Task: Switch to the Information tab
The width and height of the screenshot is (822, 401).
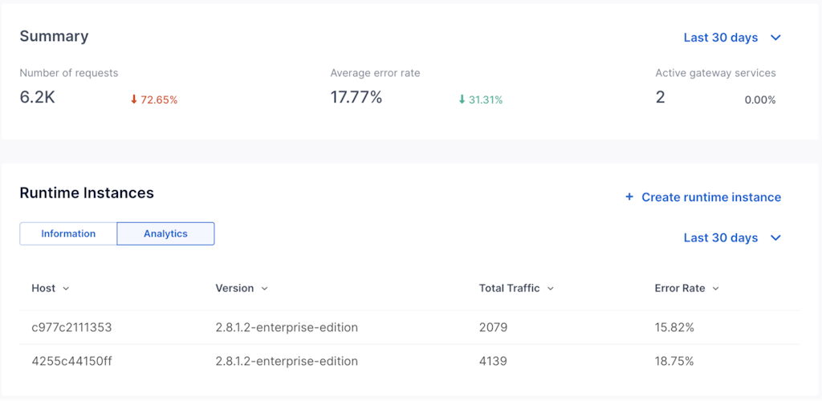Action: point(68,234)
